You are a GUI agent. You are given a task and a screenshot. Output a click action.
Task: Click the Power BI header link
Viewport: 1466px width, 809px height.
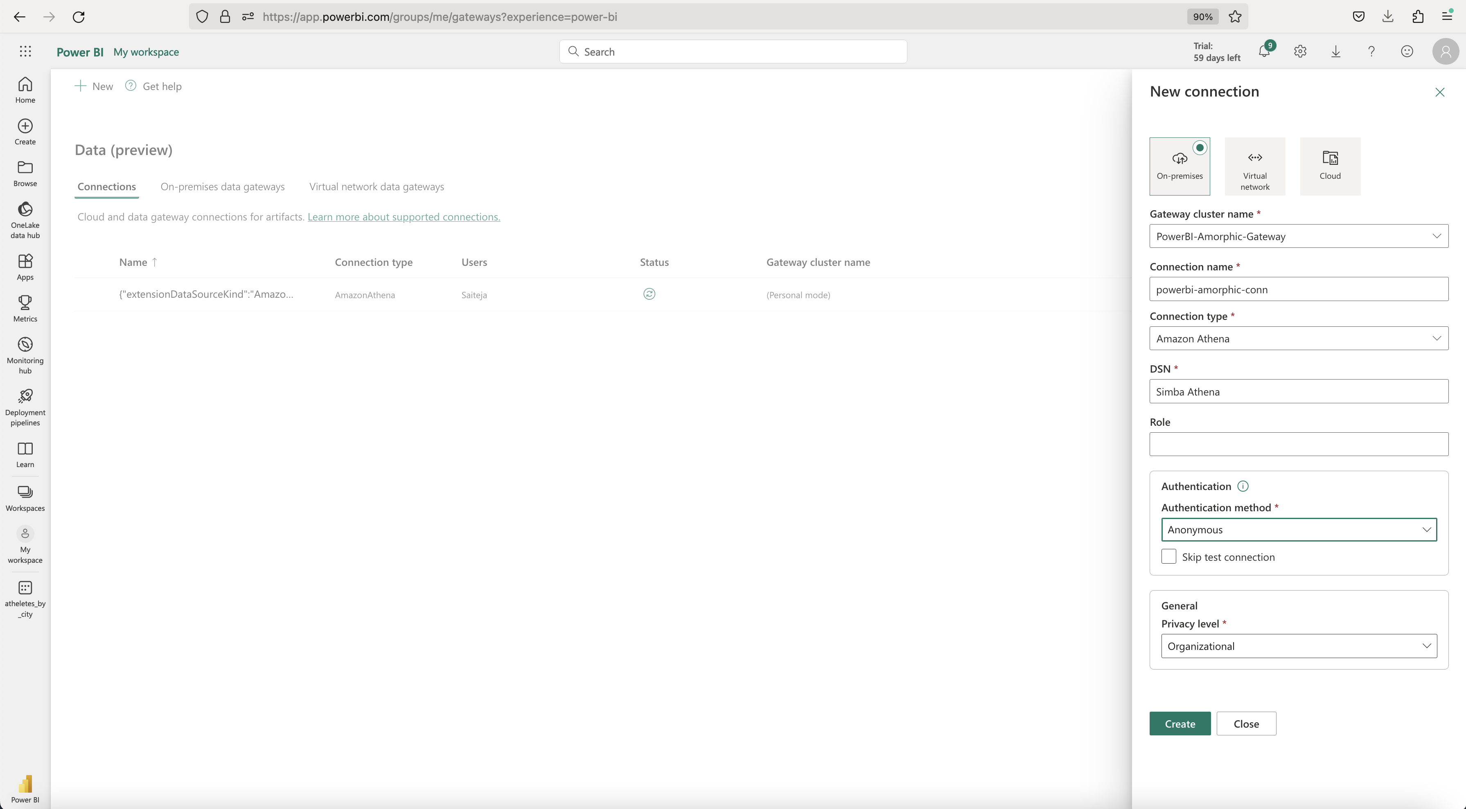pos(80,52)
